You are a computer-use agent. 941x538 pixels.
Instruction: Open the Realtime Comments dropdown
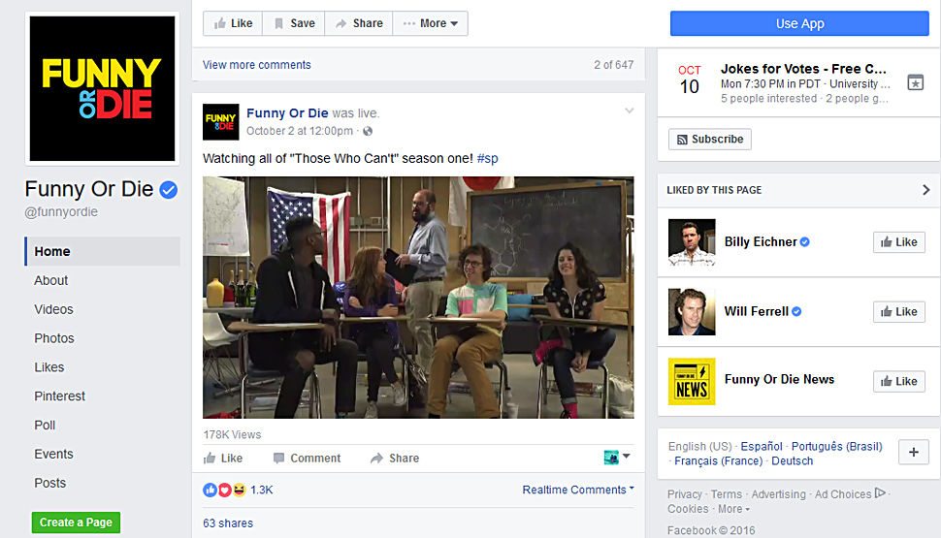[x=578, y=491]
